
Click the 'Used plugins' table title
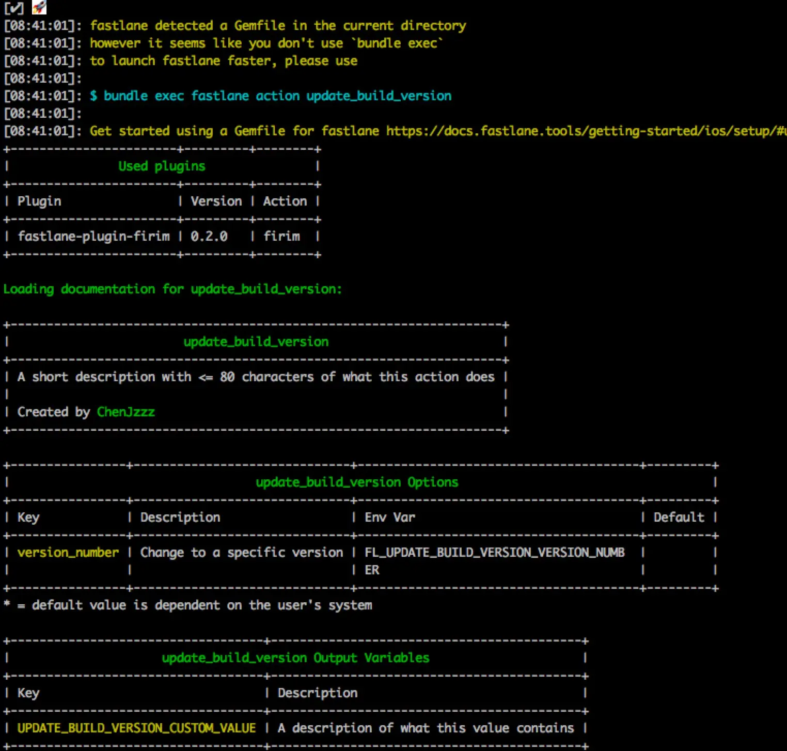click(162, 166)
